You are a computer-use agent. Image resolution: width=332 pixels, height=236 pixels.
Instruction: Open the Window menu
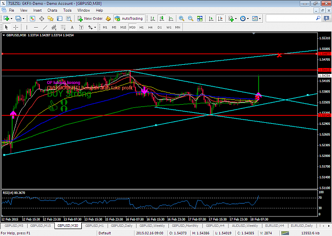point(83,10)
